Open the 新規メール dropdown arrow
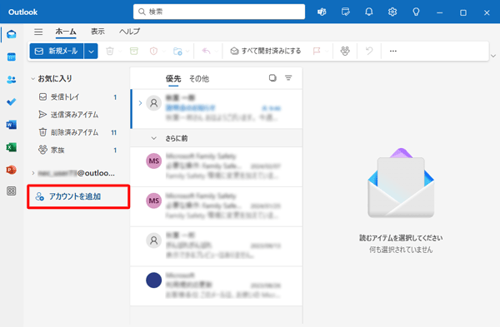This screenshot has width=500, height=327. tap(91, 52)
